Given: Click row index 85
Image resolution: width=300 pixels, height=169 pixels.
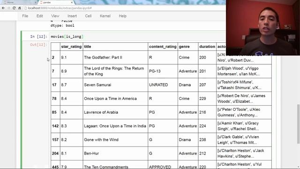Looking at the screenshot, I should 55,112.
